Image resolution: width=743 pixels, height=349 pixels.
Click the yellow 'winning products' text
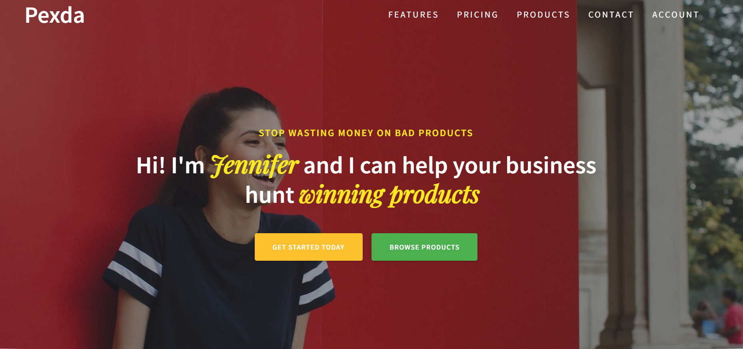389,195
